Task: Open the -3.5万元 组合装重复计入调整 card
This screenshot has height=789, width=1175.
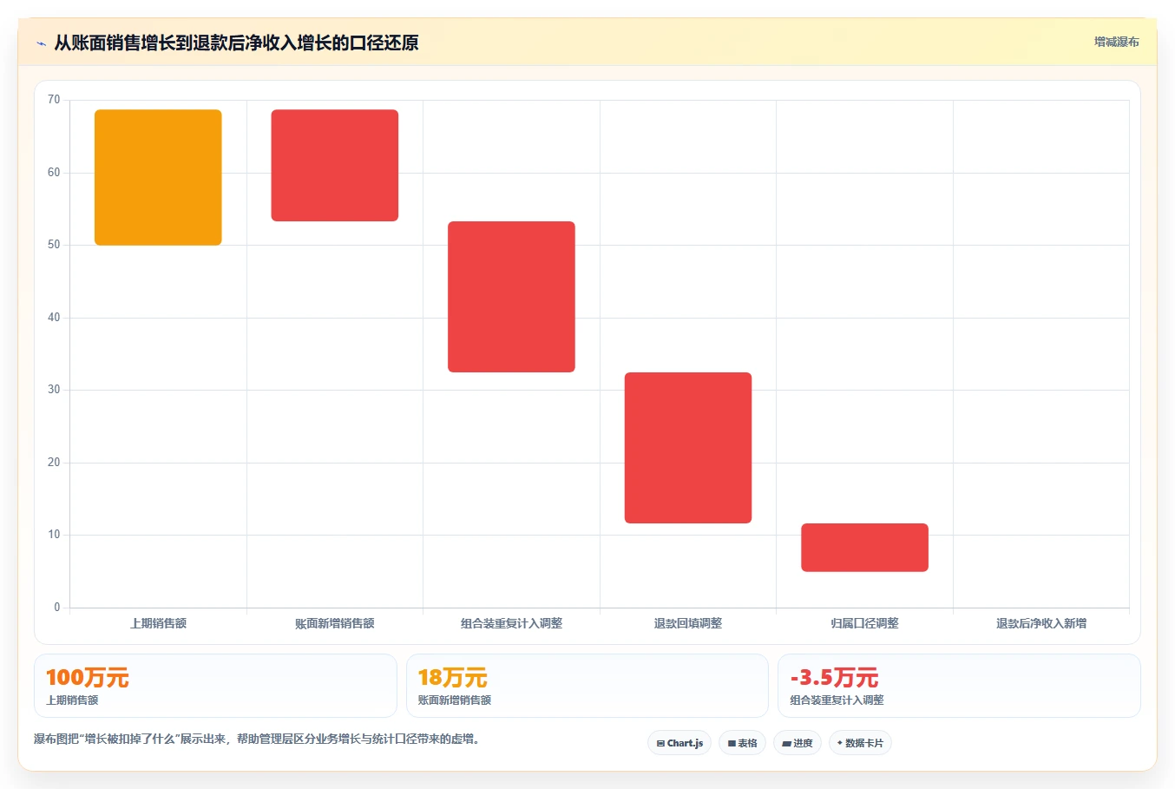Action: [959, 686]
